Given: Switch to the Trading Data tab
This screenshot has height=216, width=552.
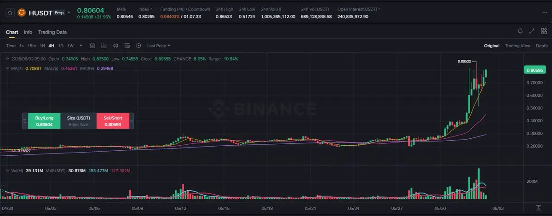Looking at the screenshot, I should 52,32.
